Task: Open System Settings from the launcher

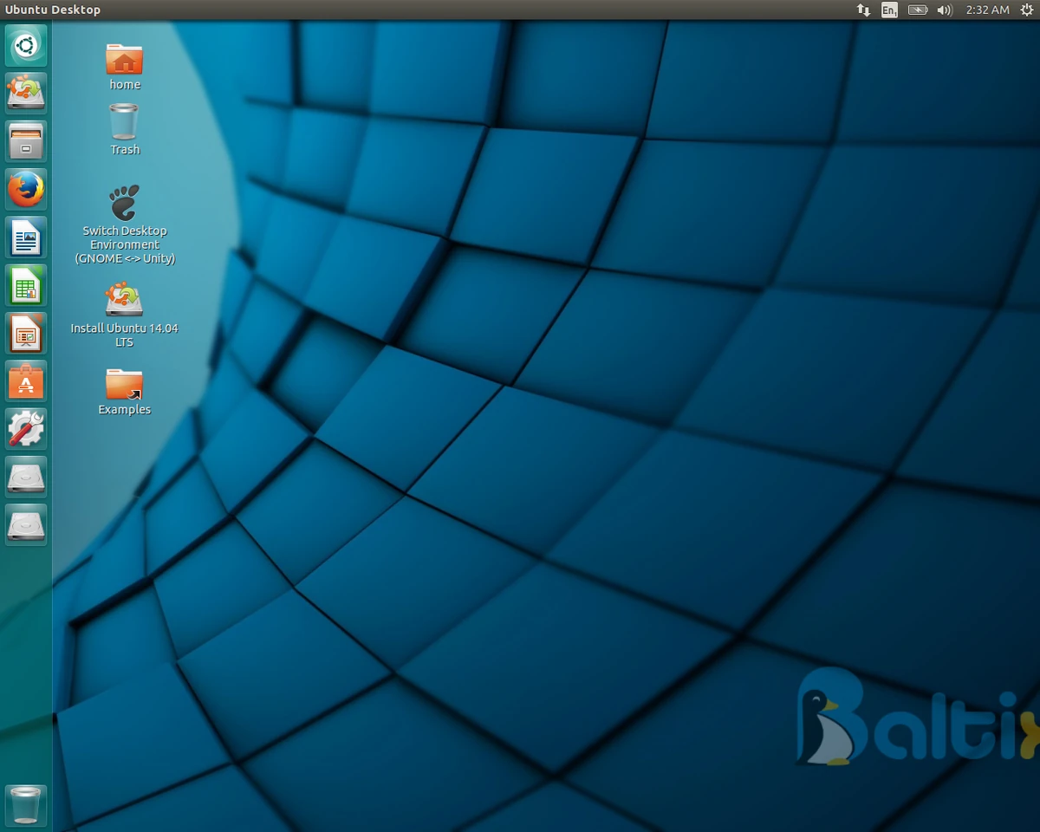Action: tap(26, 429)
